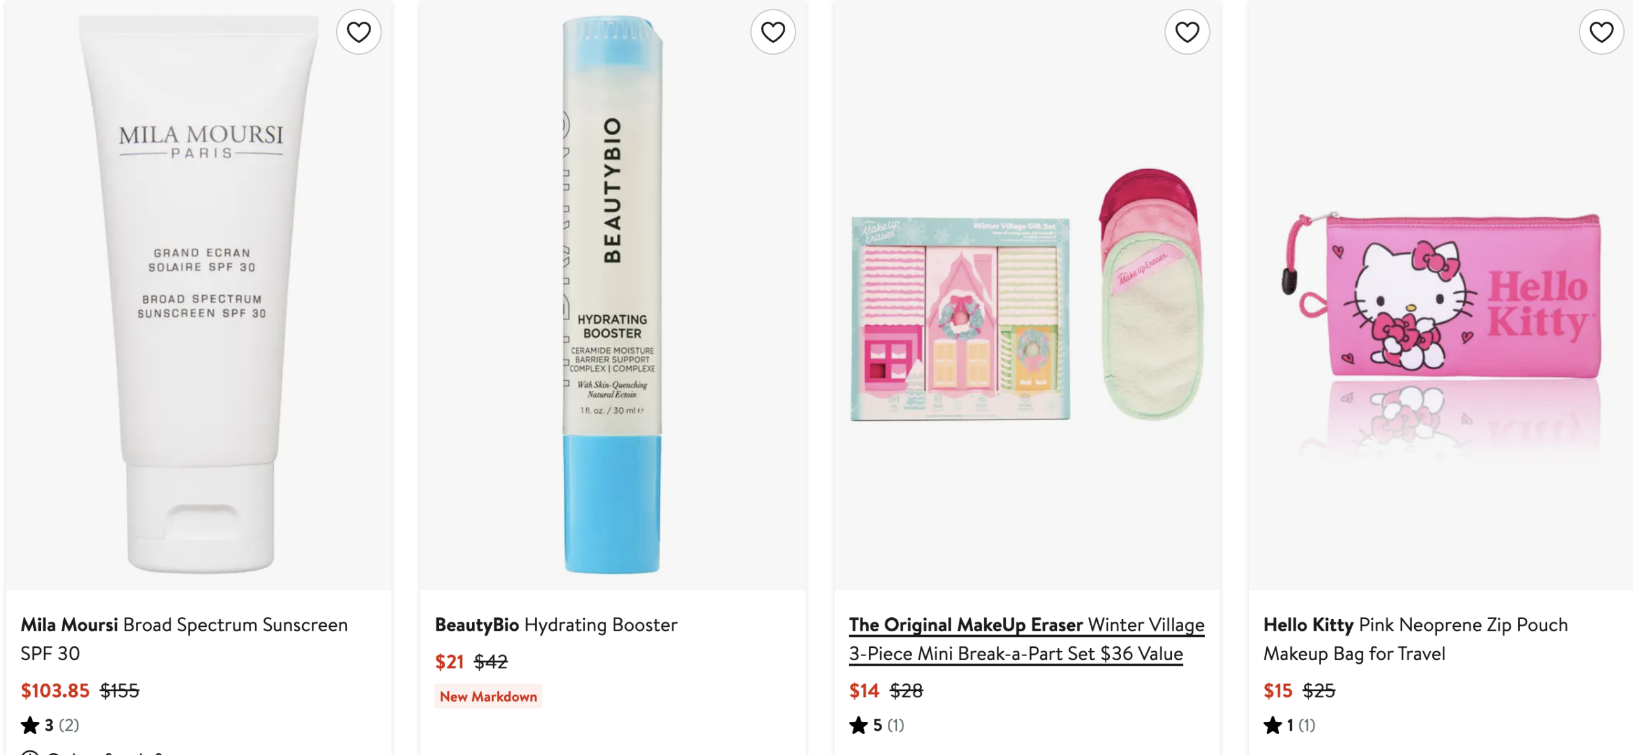This screenshot has height=755, width=1633.
Task: Open Mila Moursi Broad Spectrum Sunscreen title link
Action: pyautogui.click(x=184, y=639)
